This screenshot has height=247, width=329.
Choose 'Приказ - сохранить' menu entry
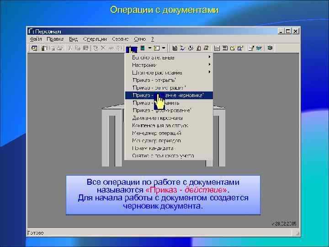[169, 103]
